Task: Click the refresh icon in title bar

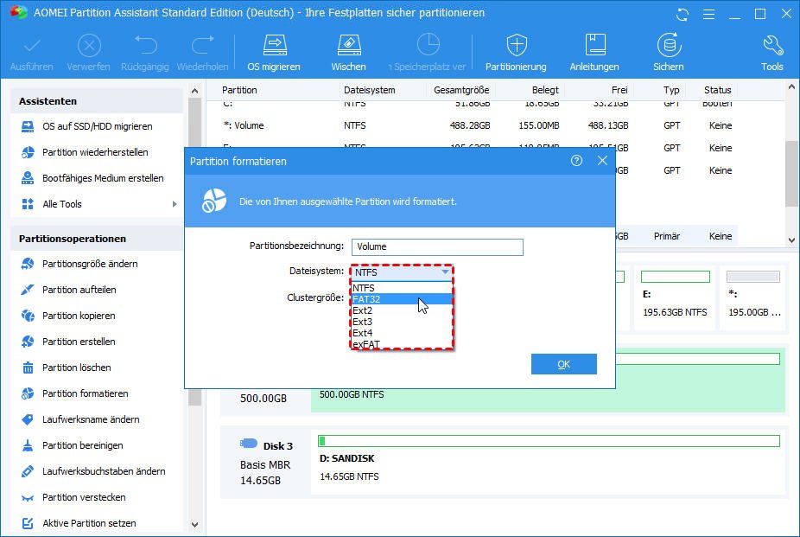Action: [x=683, y=15]
